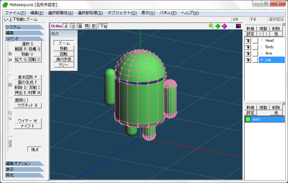
Task: Click the mat1 green color swatch
Action: point(248,119)
